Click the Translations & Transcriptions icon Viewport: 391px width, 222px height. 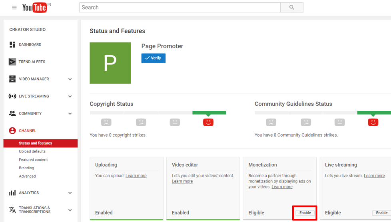click(12, 210)
